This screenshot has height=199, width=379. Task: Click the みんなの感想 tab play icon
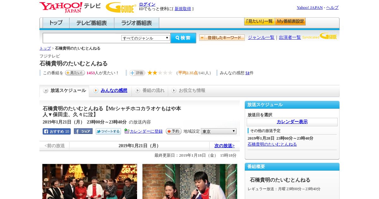coord(96,91)
